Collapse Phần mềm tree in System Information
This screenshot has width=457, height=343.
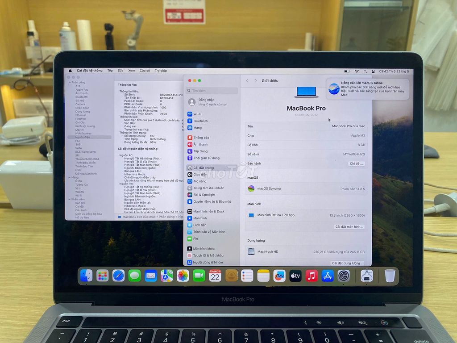[70, 199]
